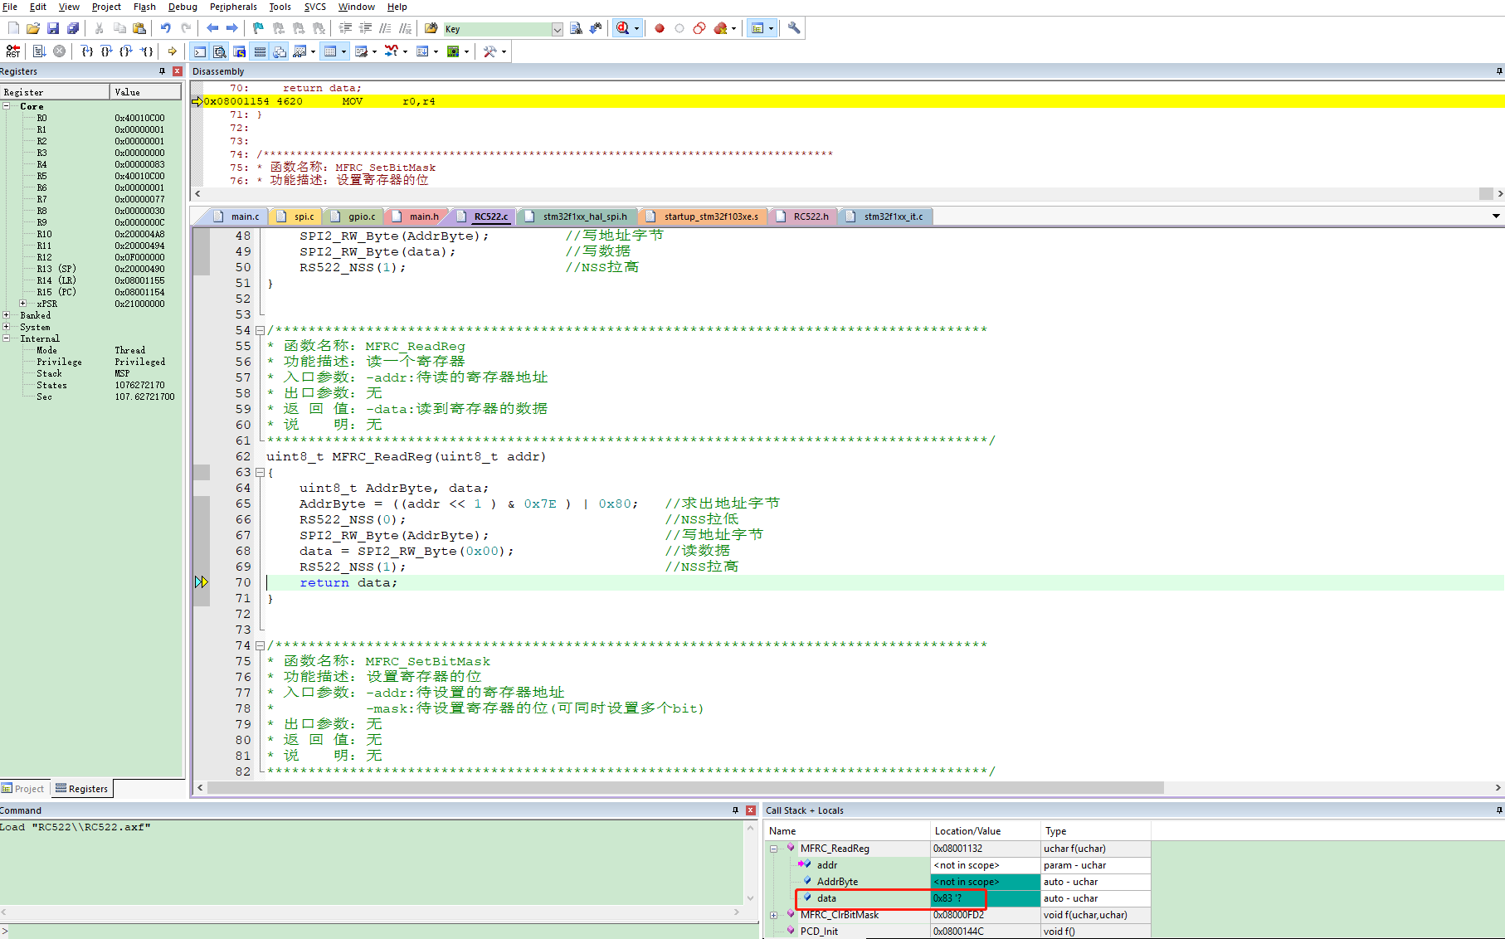Image resolution: width=1505 pixels, height=939 pixels.
Task: Click the Register column header
Action: 55,92
